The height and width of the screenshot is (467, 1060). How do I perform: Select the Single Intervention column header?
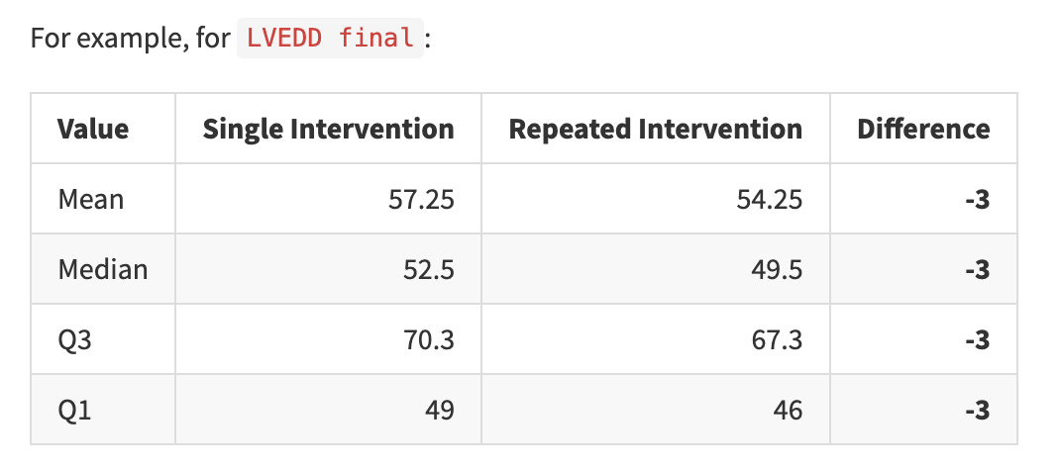pos(328,129)
